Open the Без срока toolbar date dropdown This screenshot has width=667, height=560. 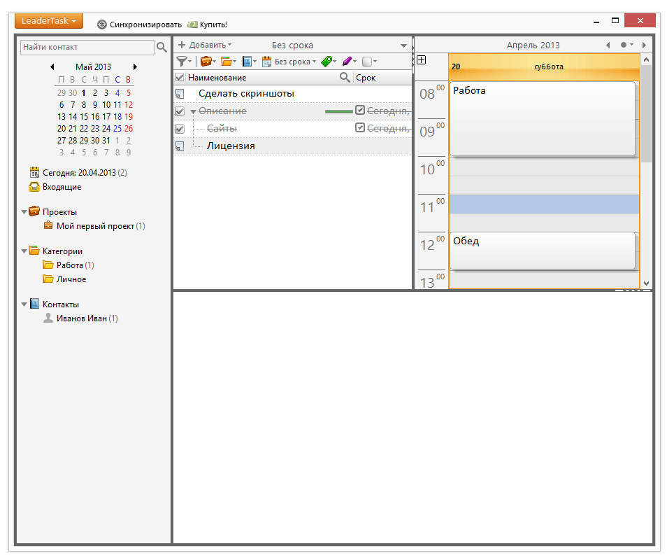pos(295,62)
